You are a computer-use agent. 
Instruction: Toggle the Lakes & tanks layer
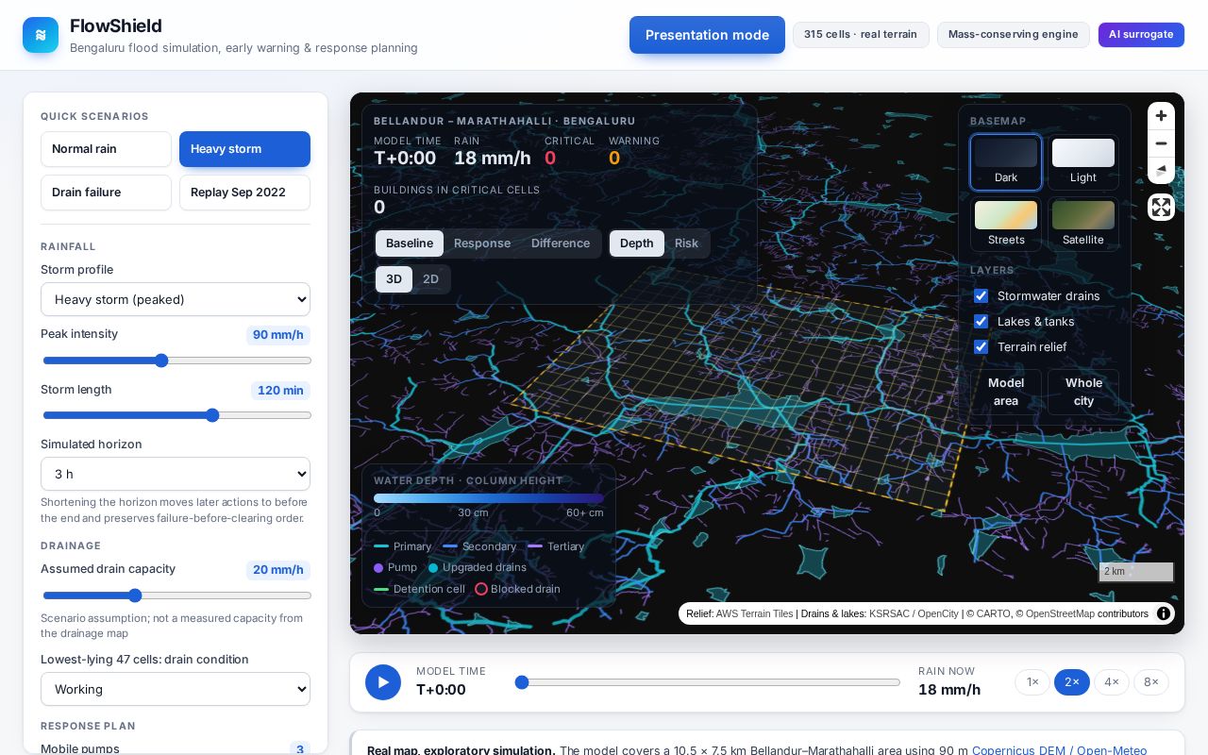pyautogui.click(x=981, y=322)
